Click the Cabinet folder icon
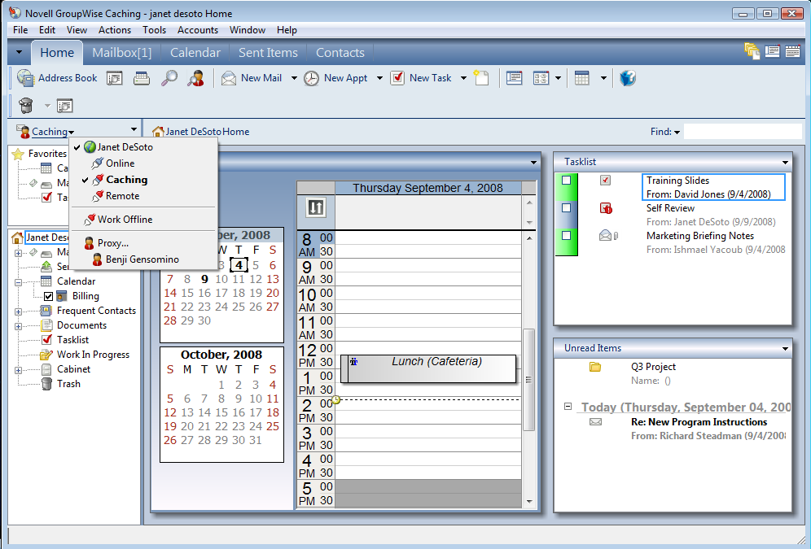 tap(46, 369)
